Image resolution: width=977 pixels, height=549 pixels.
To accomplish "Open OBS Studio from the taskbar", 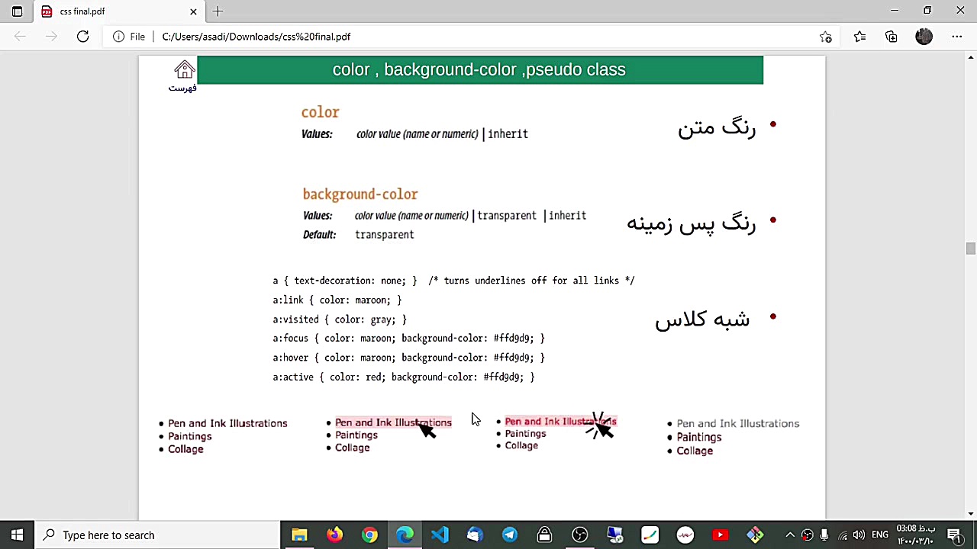I will coord(579,535).
